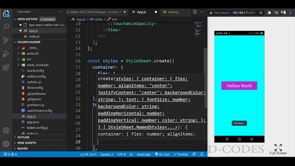Change LF end of line sequence
Viewport: 295px width, 166px height.
(x=131, y=154)
